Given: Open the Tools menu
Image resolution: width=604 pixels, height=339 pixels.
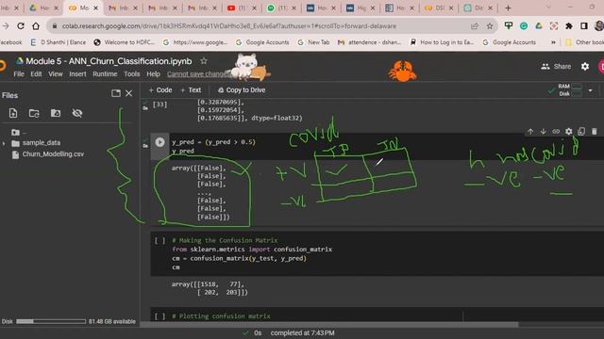Looking at the screenshot, I should [x=132, y=73].
